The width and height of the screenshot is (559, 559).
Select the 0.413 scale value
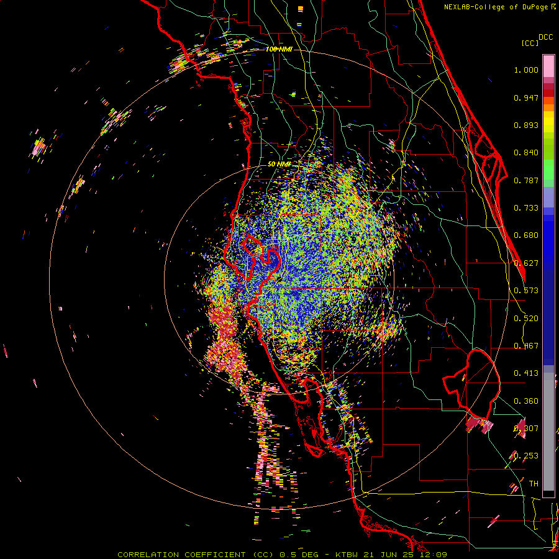[526, 373]
